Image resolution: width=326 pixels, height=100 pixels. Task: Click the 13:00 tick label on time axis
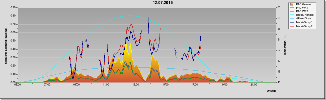tap(135, 85)
